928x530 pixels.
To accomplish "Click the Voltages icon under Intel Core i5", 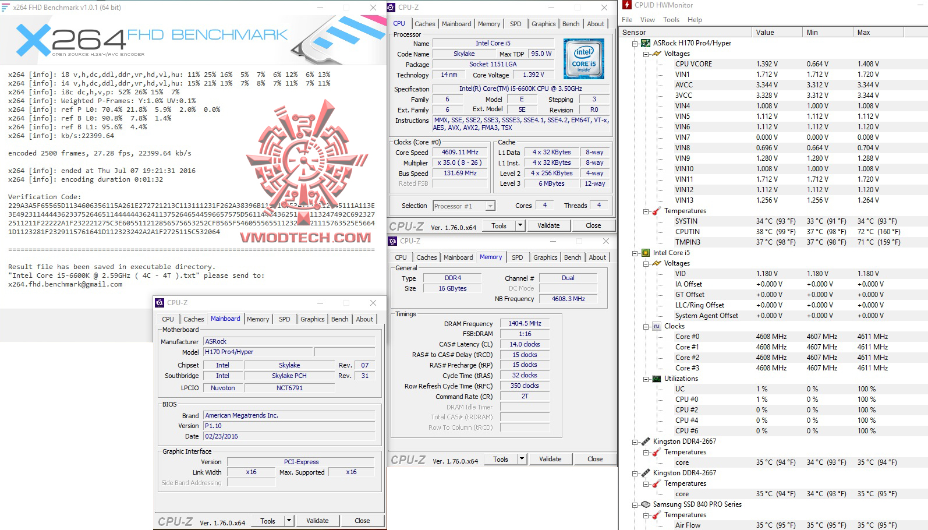I will (657, 263).
